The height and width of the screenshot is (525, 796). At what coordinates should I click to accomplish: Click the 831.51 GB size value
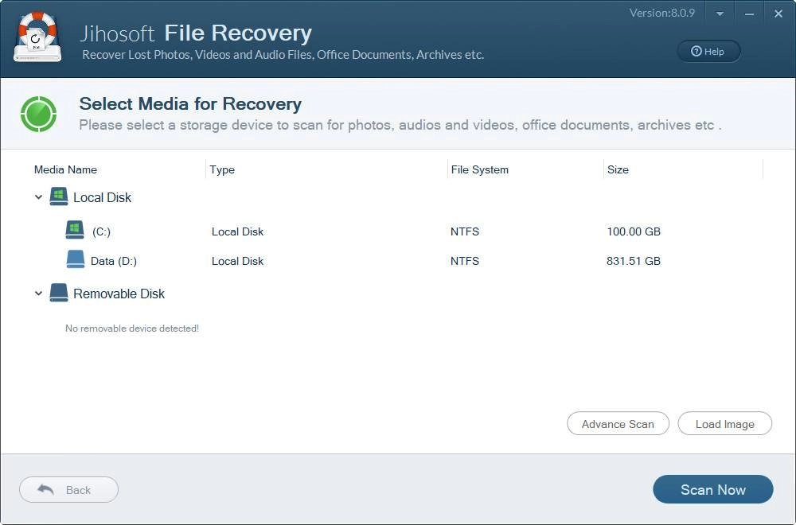(x=634, y=261)
